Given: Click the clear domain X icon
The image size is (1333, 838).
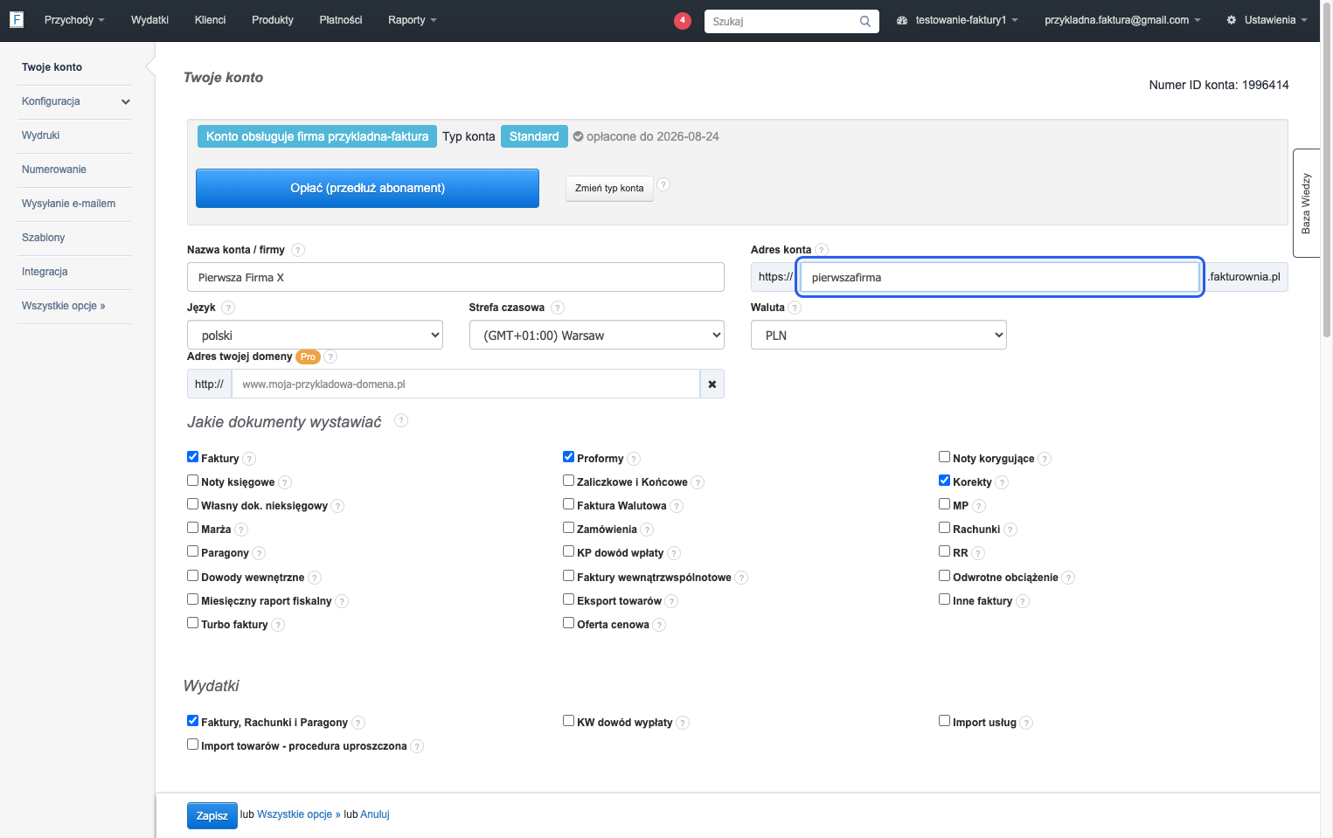Looking at the screenshot, I should click(712, 384).
